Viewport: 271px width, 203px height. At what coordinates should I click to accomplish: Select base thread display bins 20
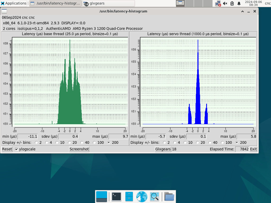pyautogui.click(x=70, y=142)
